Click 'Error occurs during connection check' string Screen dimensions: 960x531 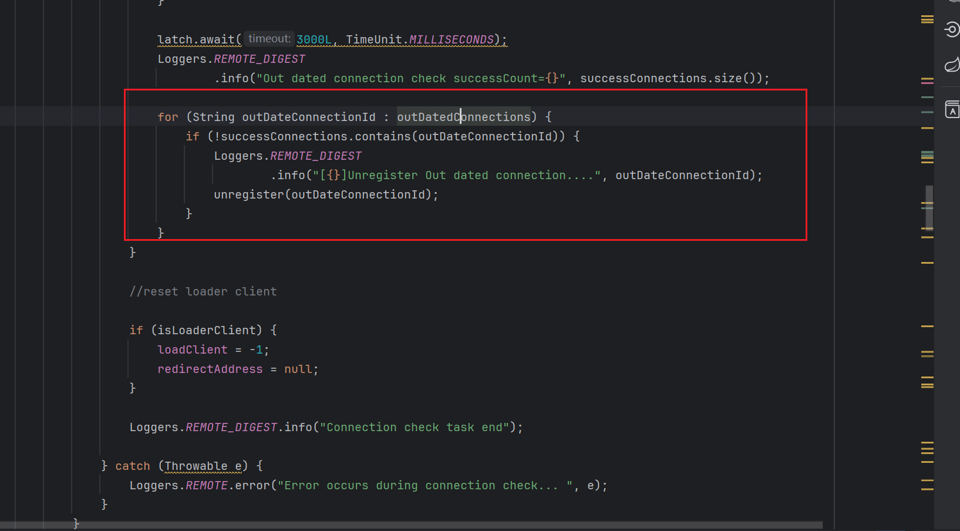coord(417,485)
